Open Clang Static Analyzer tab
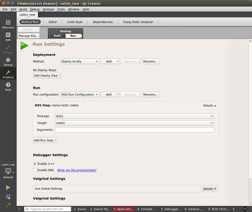 point(138,22)
